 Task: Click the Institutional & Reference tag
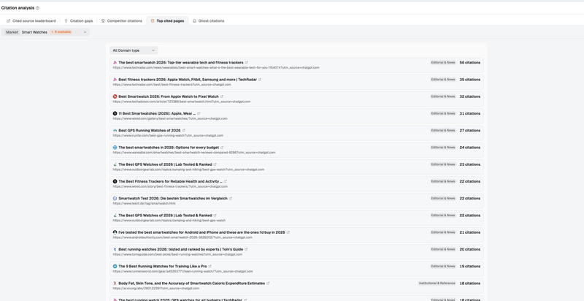pos(437,283)
